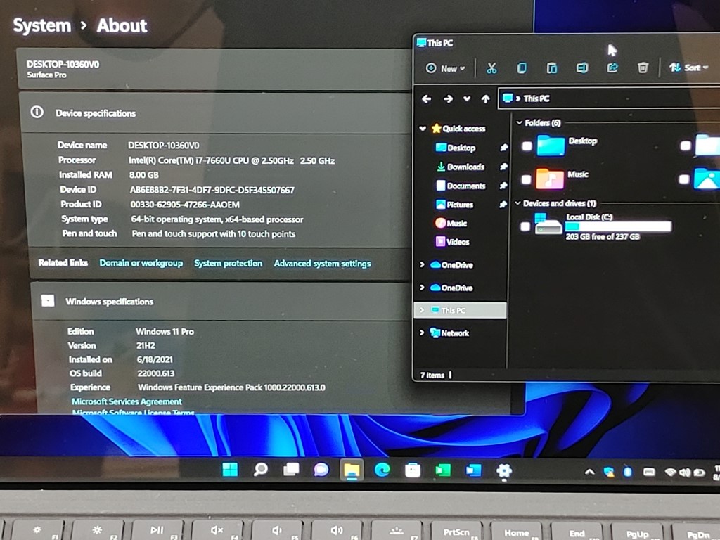Open the Music folder icon under Folders

click(550, 179)
